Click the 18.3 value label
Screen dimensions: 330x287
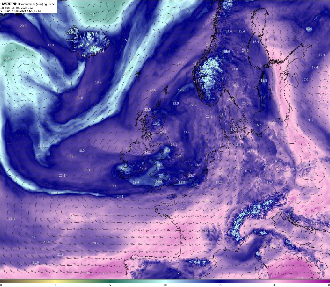tap(238, 145)
